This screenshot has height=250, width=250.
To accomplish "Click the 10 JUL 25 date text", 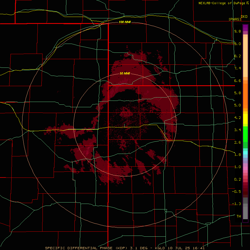I will coord(178,248).
